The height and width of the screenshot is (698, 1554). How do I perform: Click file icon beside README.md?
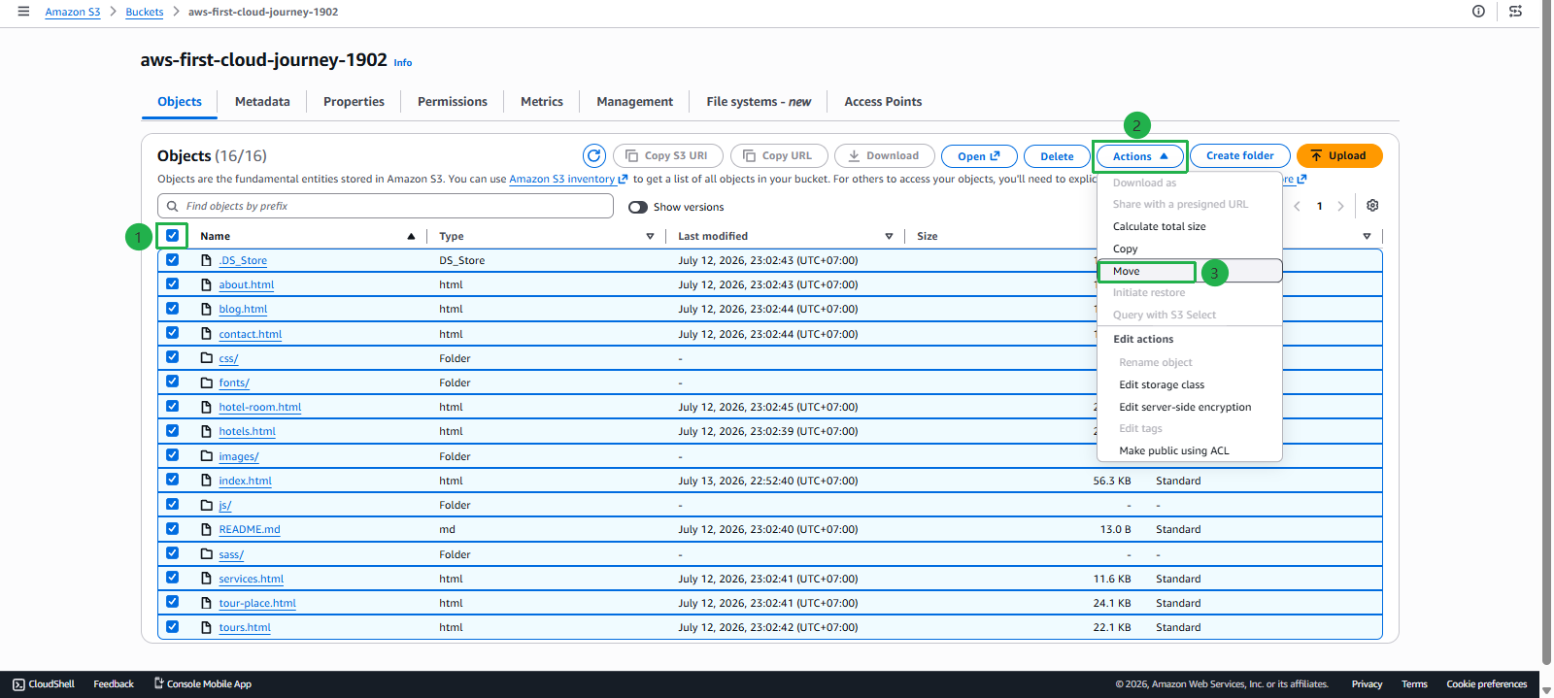pyautogui.click(x=206, y=529)
